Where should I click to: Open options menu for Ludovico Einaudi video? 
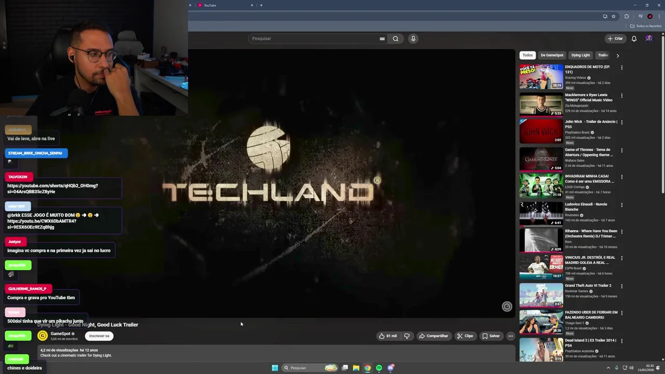point(621,205)
